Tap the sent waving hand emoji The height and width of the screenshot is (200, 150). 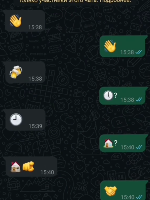point(110,46)
